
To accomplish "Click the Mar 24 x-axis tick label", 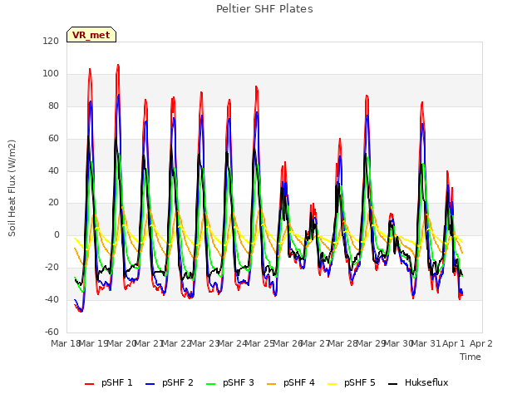I will click(232, 343).
